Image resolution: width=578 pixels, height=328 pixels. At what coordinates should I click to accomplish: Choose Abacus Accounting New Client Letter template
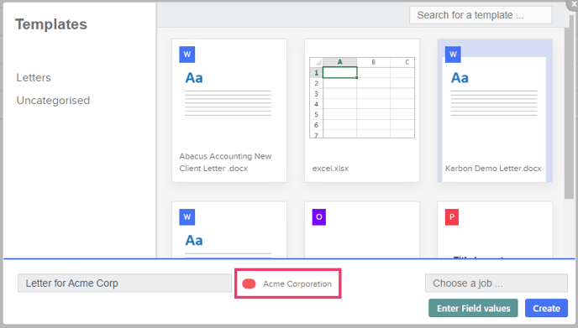229,111
